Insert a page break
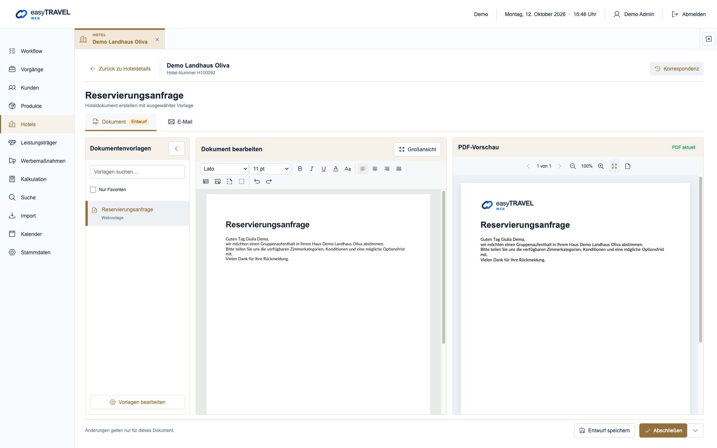This screenshot has height=448, width=717. (x=230, y=181)
